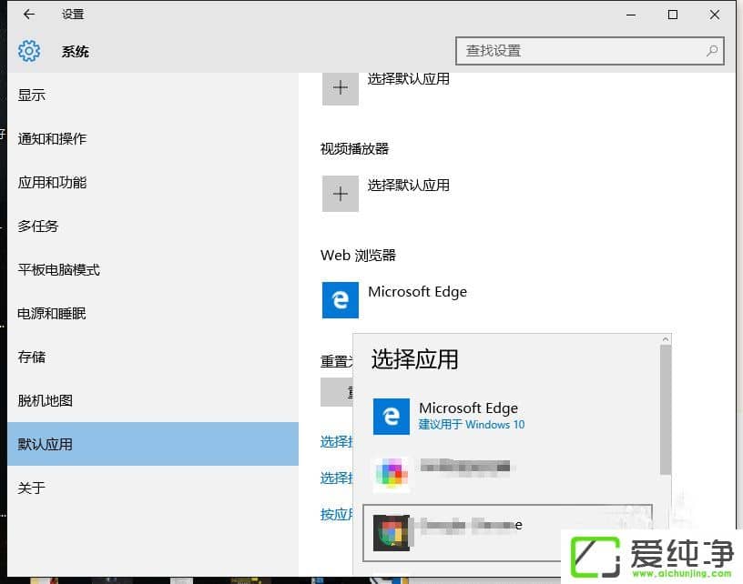Open 脱机地图 from the sidebar
The image size is (743, 584).
[x=43, y=400]
